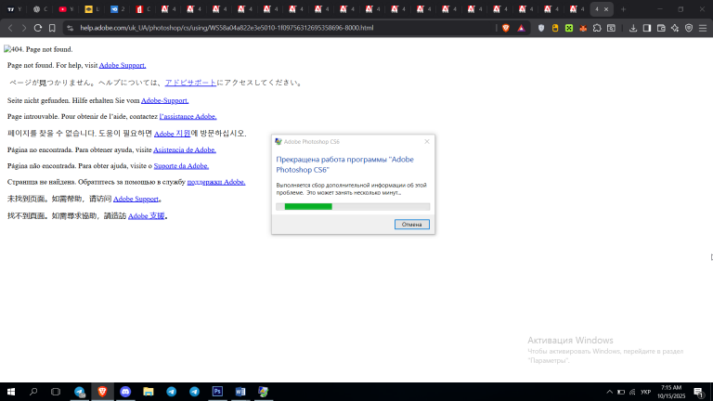Bookmark this page with the bookmark icon
Viewport: 713px width, 401px height.
tap(52, 28)
